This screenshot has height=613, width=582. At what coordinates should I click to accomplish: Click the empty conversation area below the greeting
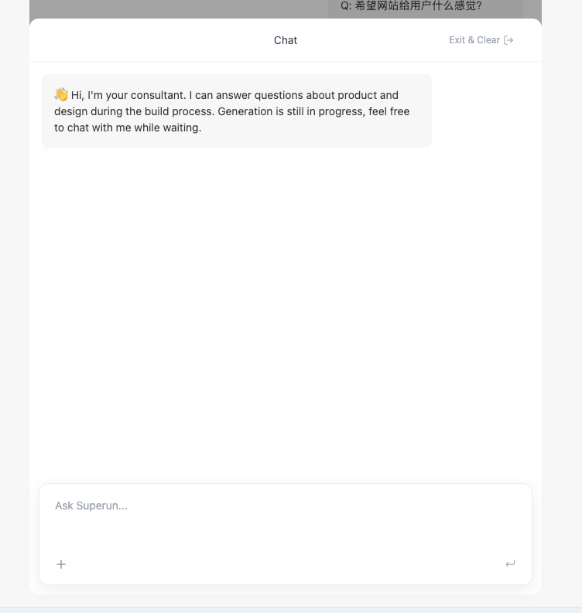coord(285,309)
